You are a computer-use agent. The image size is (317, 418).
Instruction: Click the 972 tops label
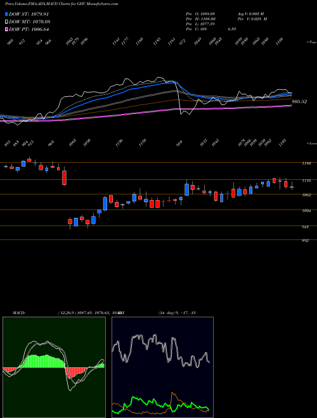point(183,41)
